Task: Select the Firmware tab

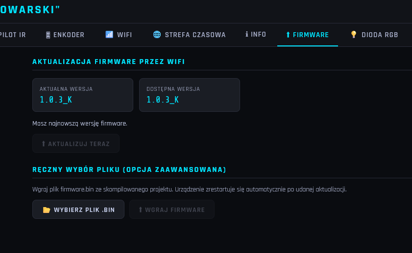Action: pyautogui.click(x=308, y=35)
